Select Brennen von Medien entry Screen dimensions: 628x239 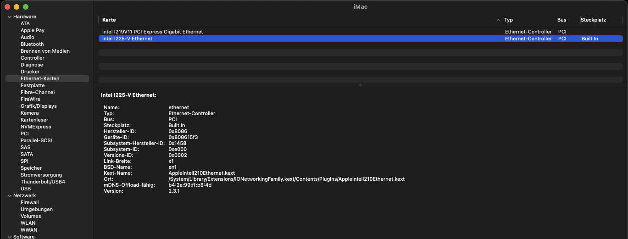tap(45, 51)
